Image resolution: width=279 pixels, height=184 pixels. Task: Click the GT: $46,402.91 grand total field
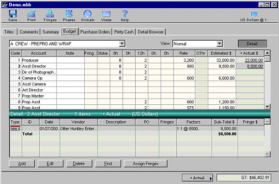click(x=244, y=178)
